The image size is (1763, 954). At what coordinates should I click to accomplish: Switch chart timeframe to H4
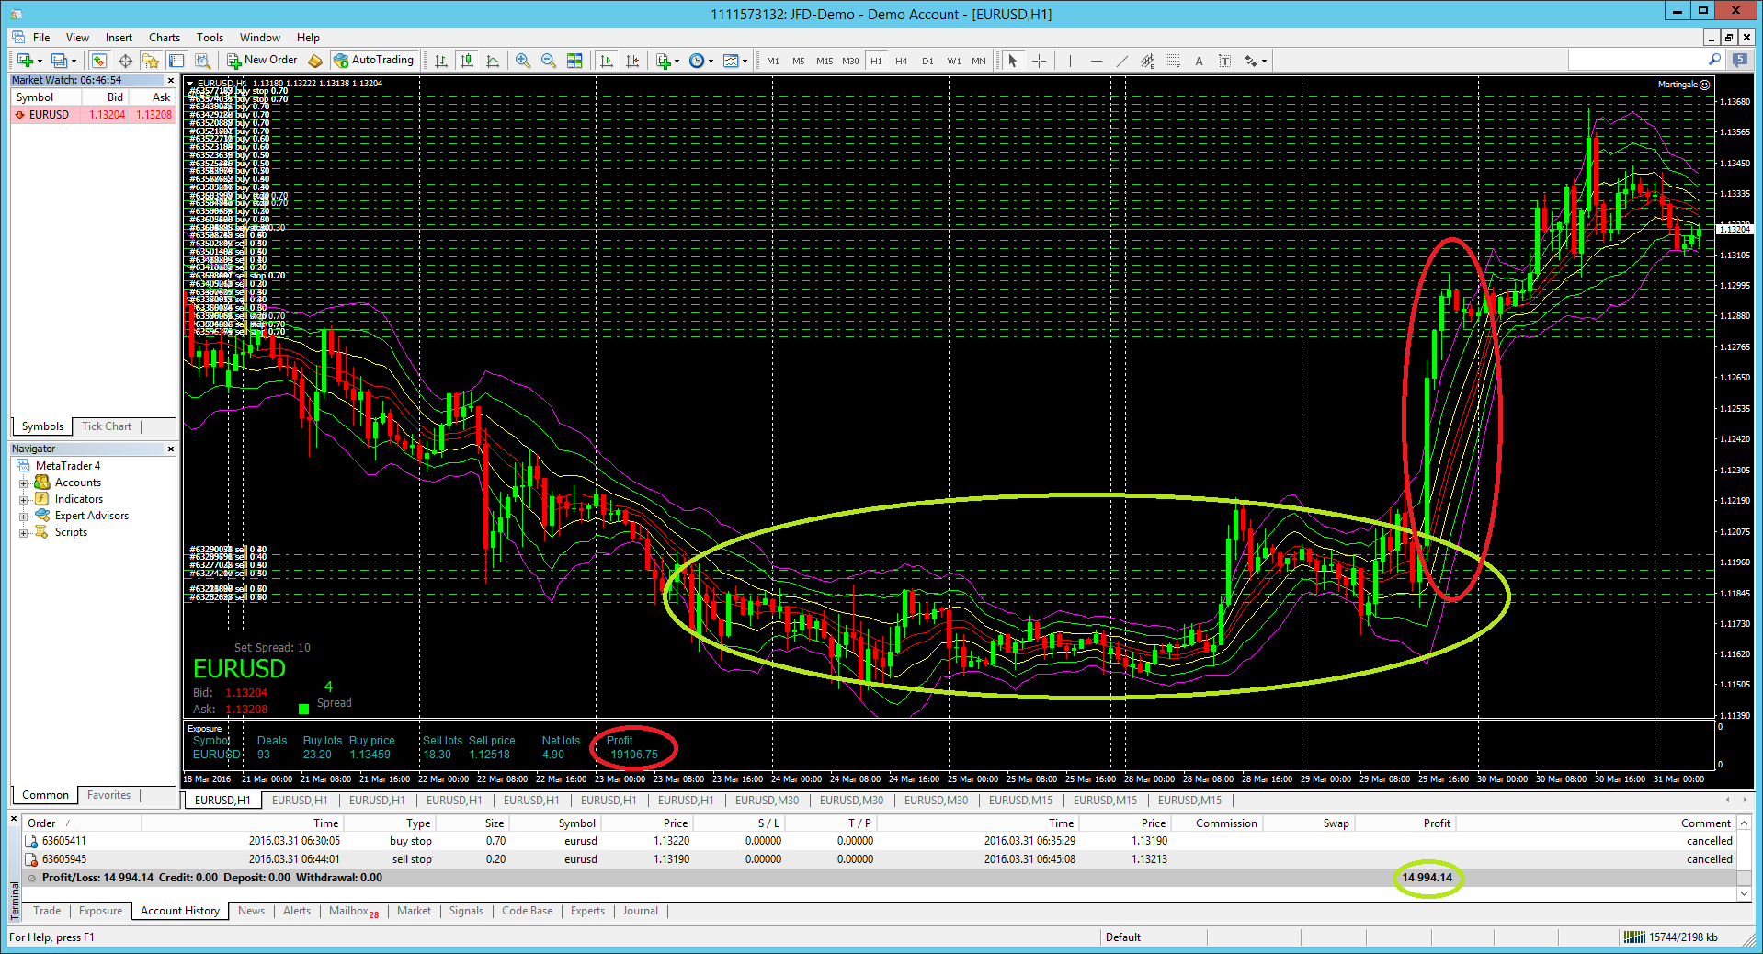click(x=901, y=61)
